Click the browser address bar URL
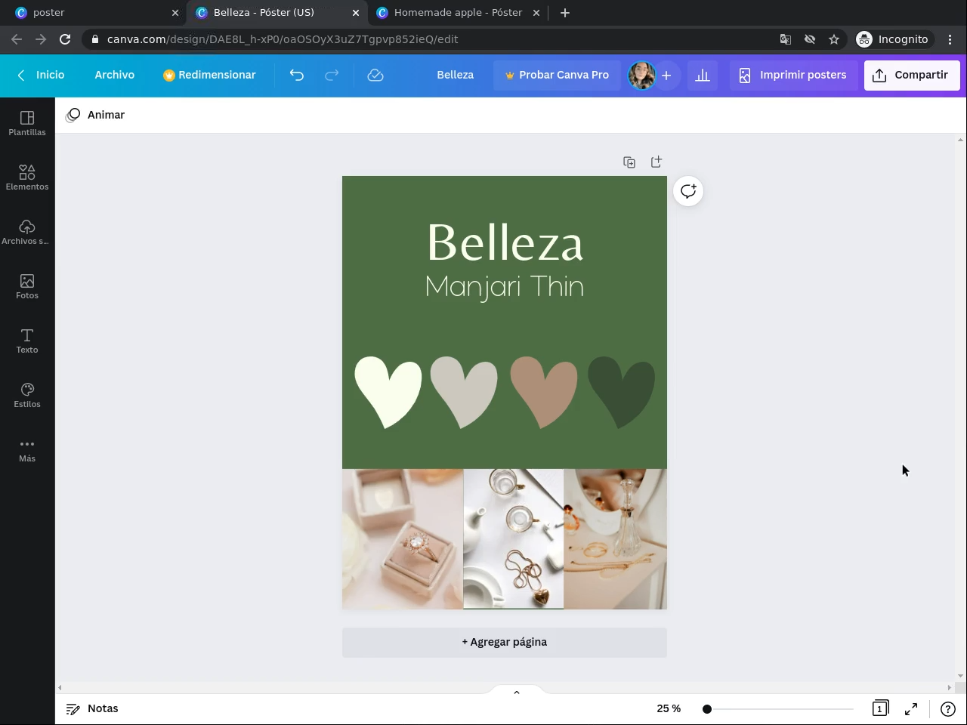Viewport: 967px width, 725px height. (x=283, y=39)
